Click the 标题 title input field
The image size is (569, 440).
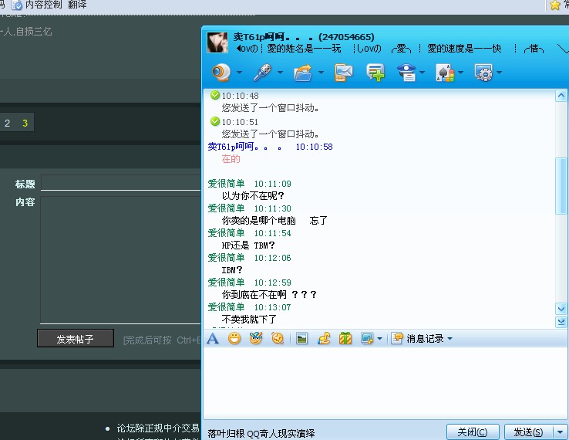click(121, 184)
